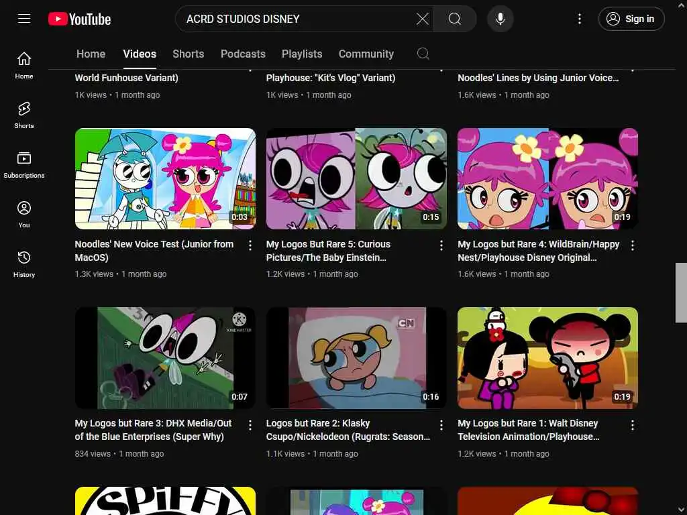Open the You section in sidebar

[x=24, y=214]
